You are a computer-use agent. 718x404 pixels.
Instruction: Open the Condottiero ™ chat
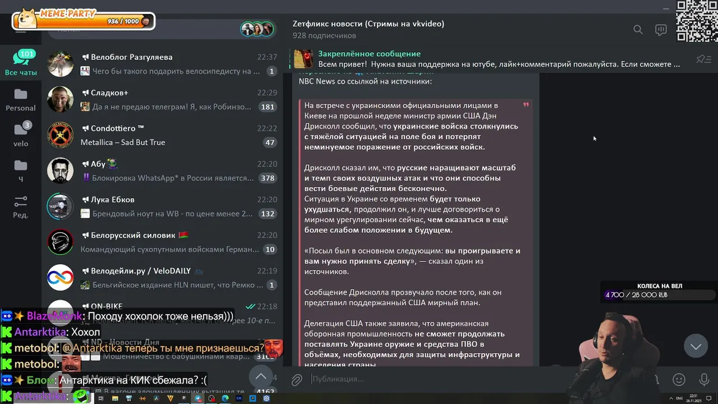point(162,135)
